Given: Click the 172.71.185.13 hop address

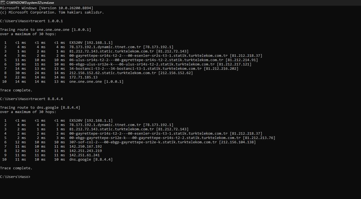Looking at the screenshot, I should [83, 77].
